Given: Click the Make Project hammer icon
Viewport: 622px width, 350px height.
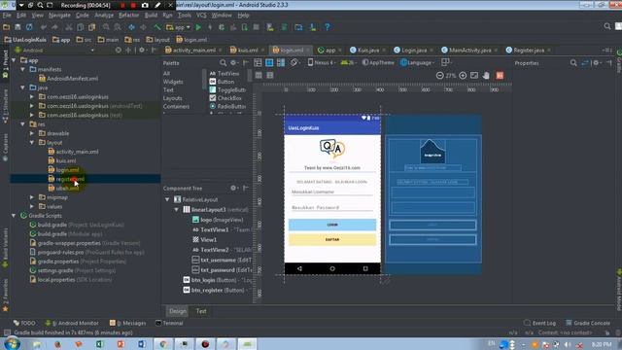Looking at the screenshot, I should 157,27.
